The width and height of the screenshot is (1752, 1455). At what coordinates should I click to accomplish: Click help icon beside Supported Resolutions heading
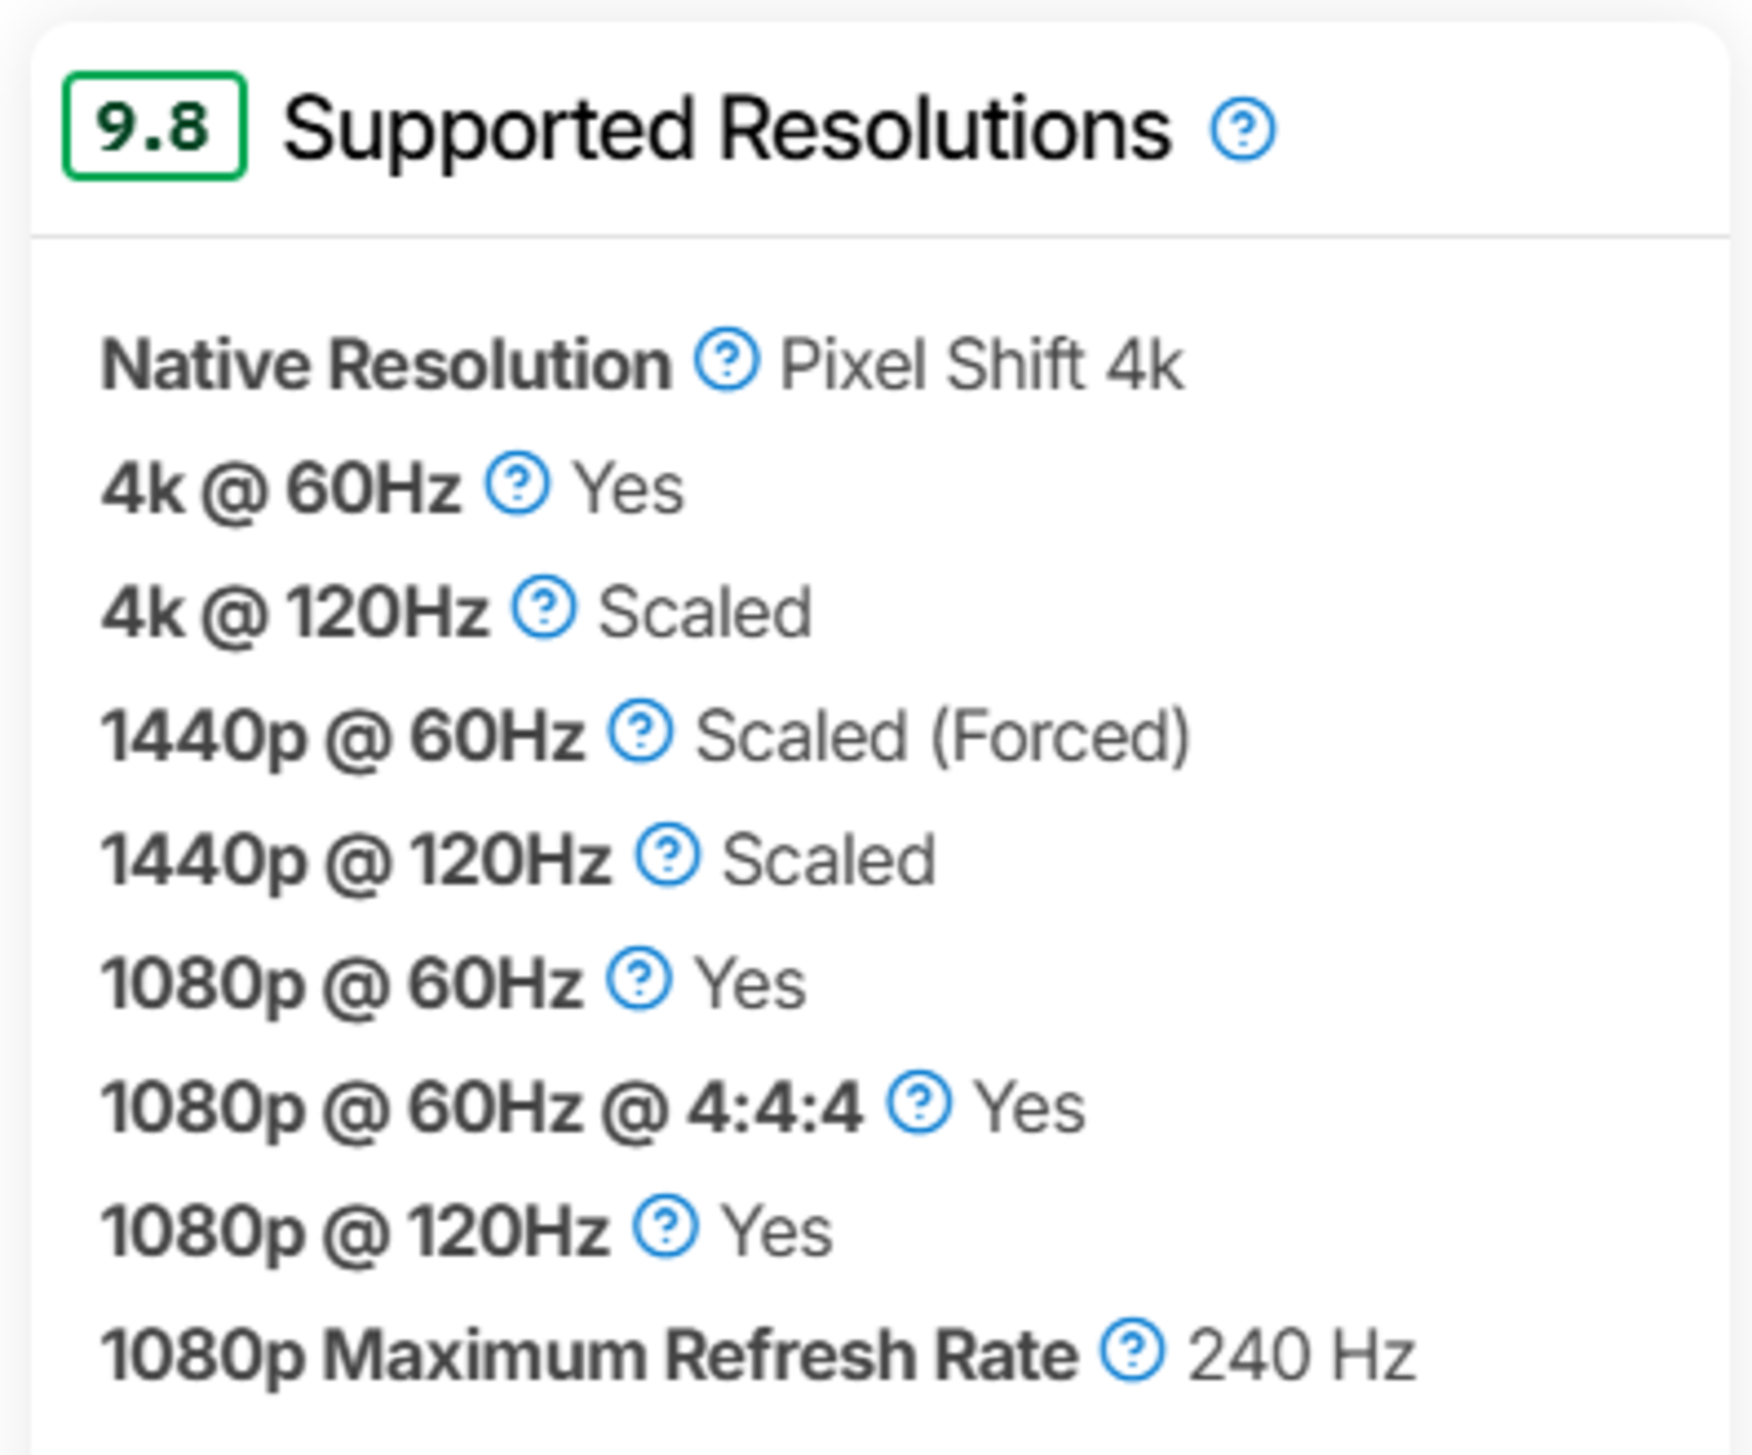[x=1242, y=129]
